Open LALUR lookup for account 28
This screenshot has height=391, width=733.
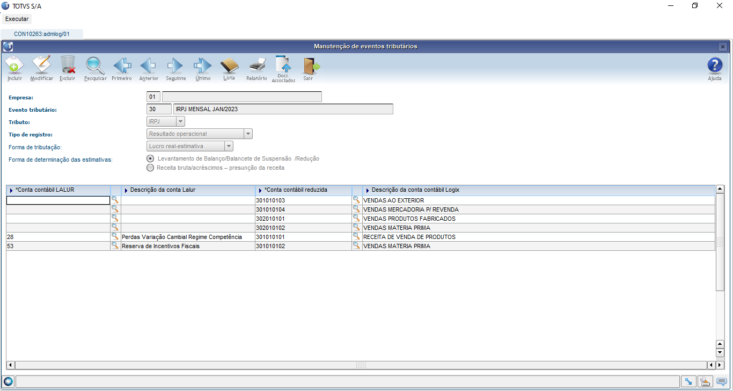click(115, 236)
